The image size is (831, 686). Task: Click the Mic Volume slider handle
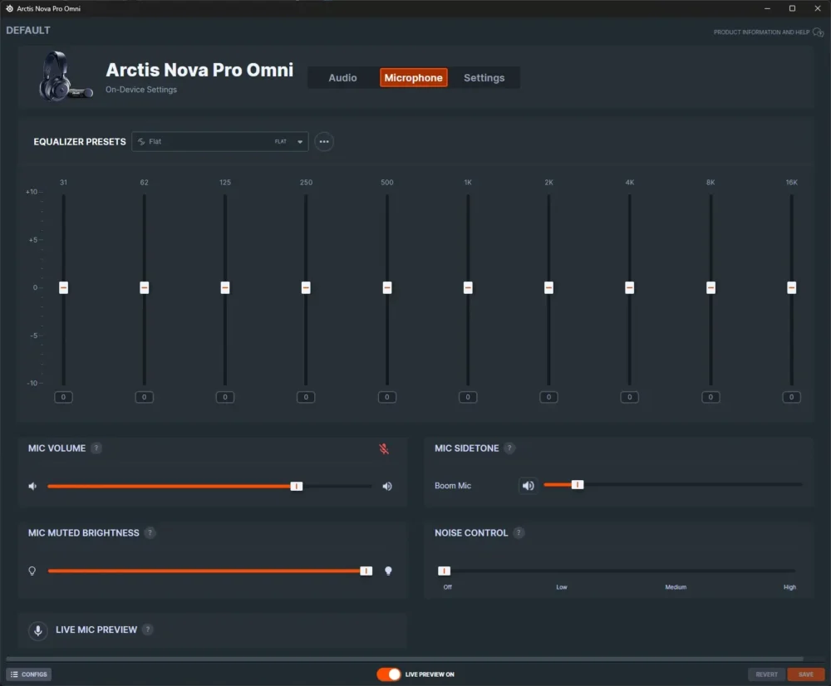click(x=297, y=487)
